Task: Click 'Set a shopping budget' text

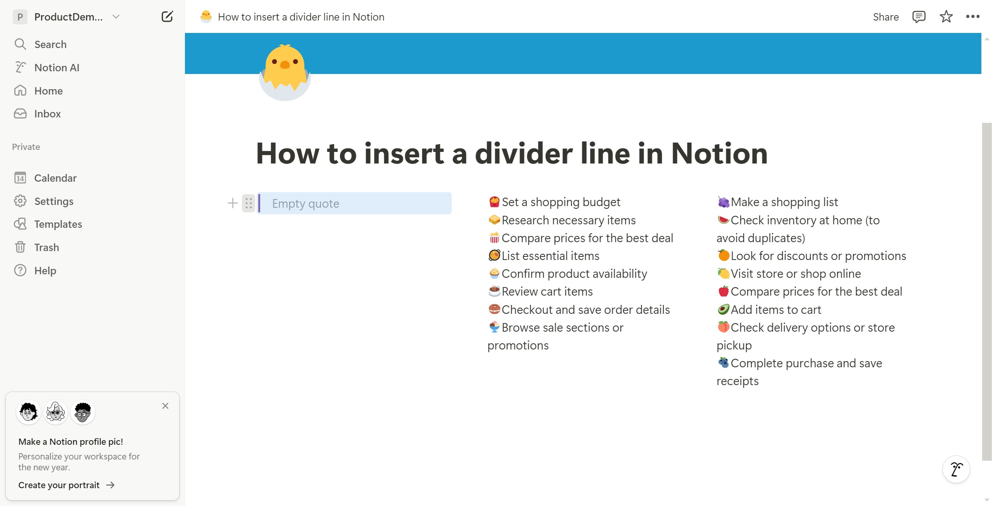Action: [561, 202]
